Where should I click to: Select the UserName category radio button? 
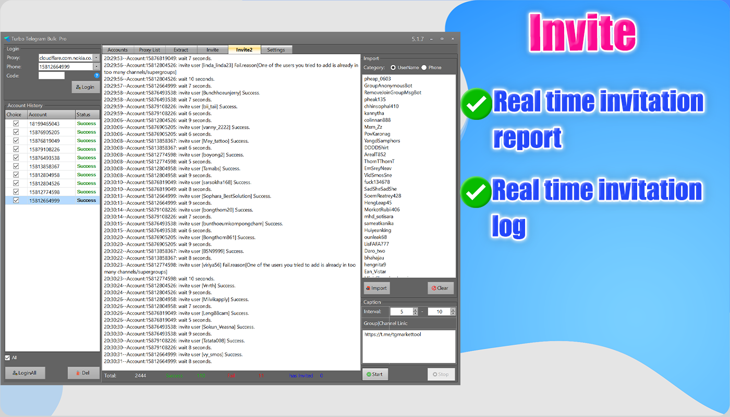[x=393, y=68]
